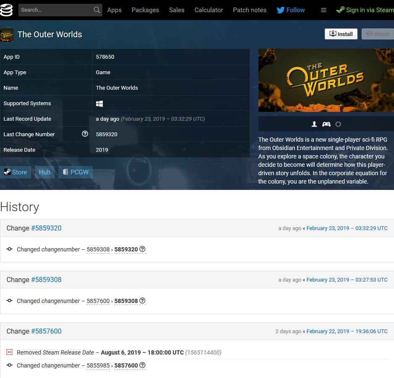The height and width of the screenshot is (378, 394).
Task: Click help icon next to changenumber 5857600
Action: pyautogui.click(x=142, y=365)
